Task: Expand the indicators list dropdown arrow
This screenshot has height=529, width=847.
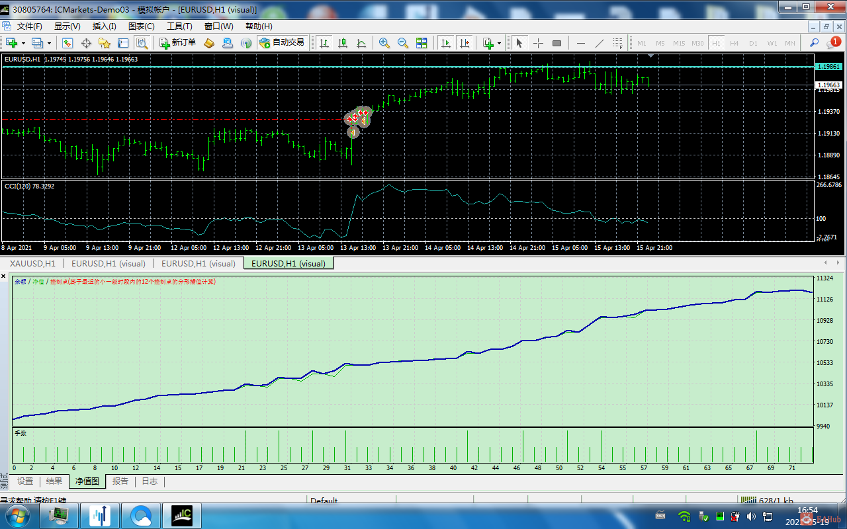Action: pyautogui.click(x=500, y=43)
